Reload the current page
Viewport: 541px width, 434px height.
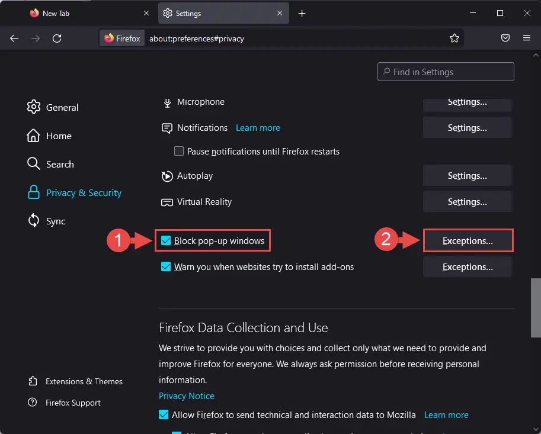[x=57, y=38]
